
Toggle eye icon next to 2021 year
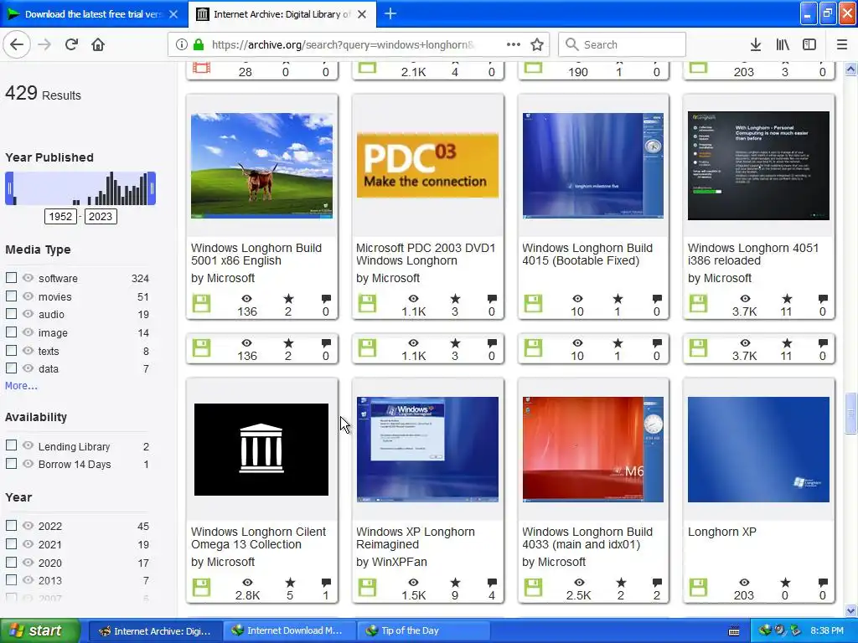(x=28, y=543)
